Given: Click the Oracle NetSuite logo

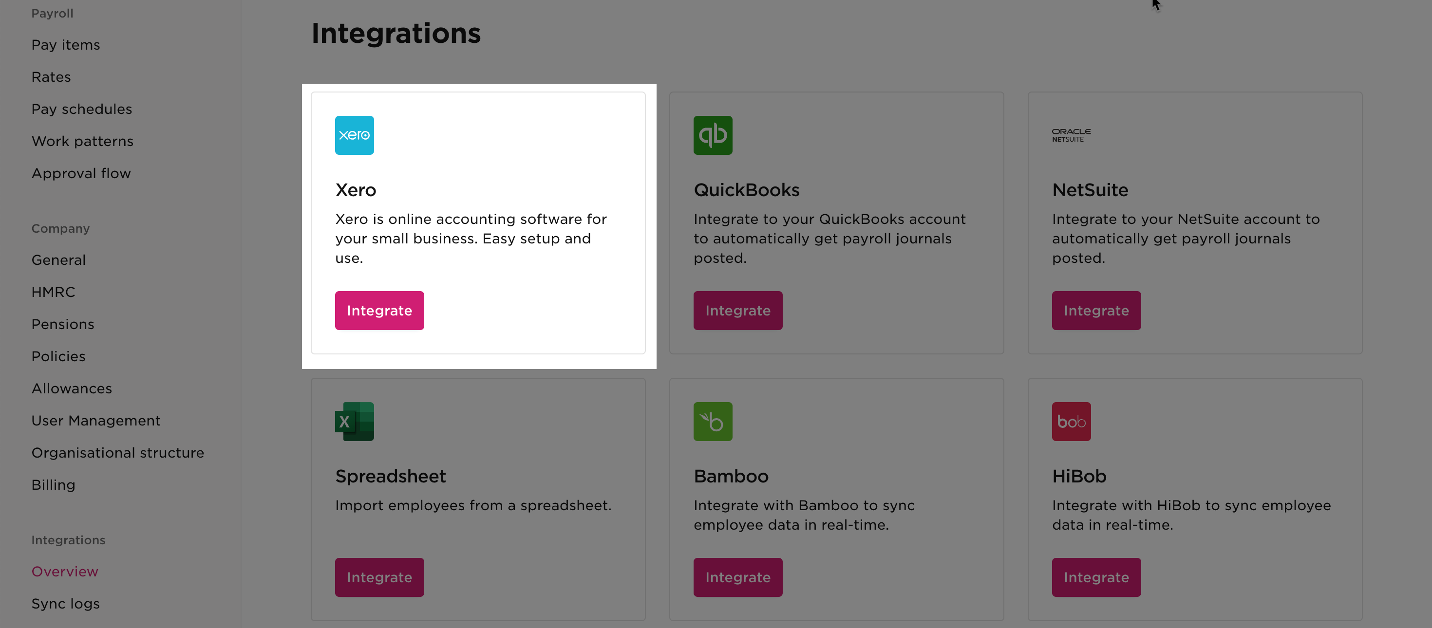Looking at the screenshot, I should (1071, 135).
